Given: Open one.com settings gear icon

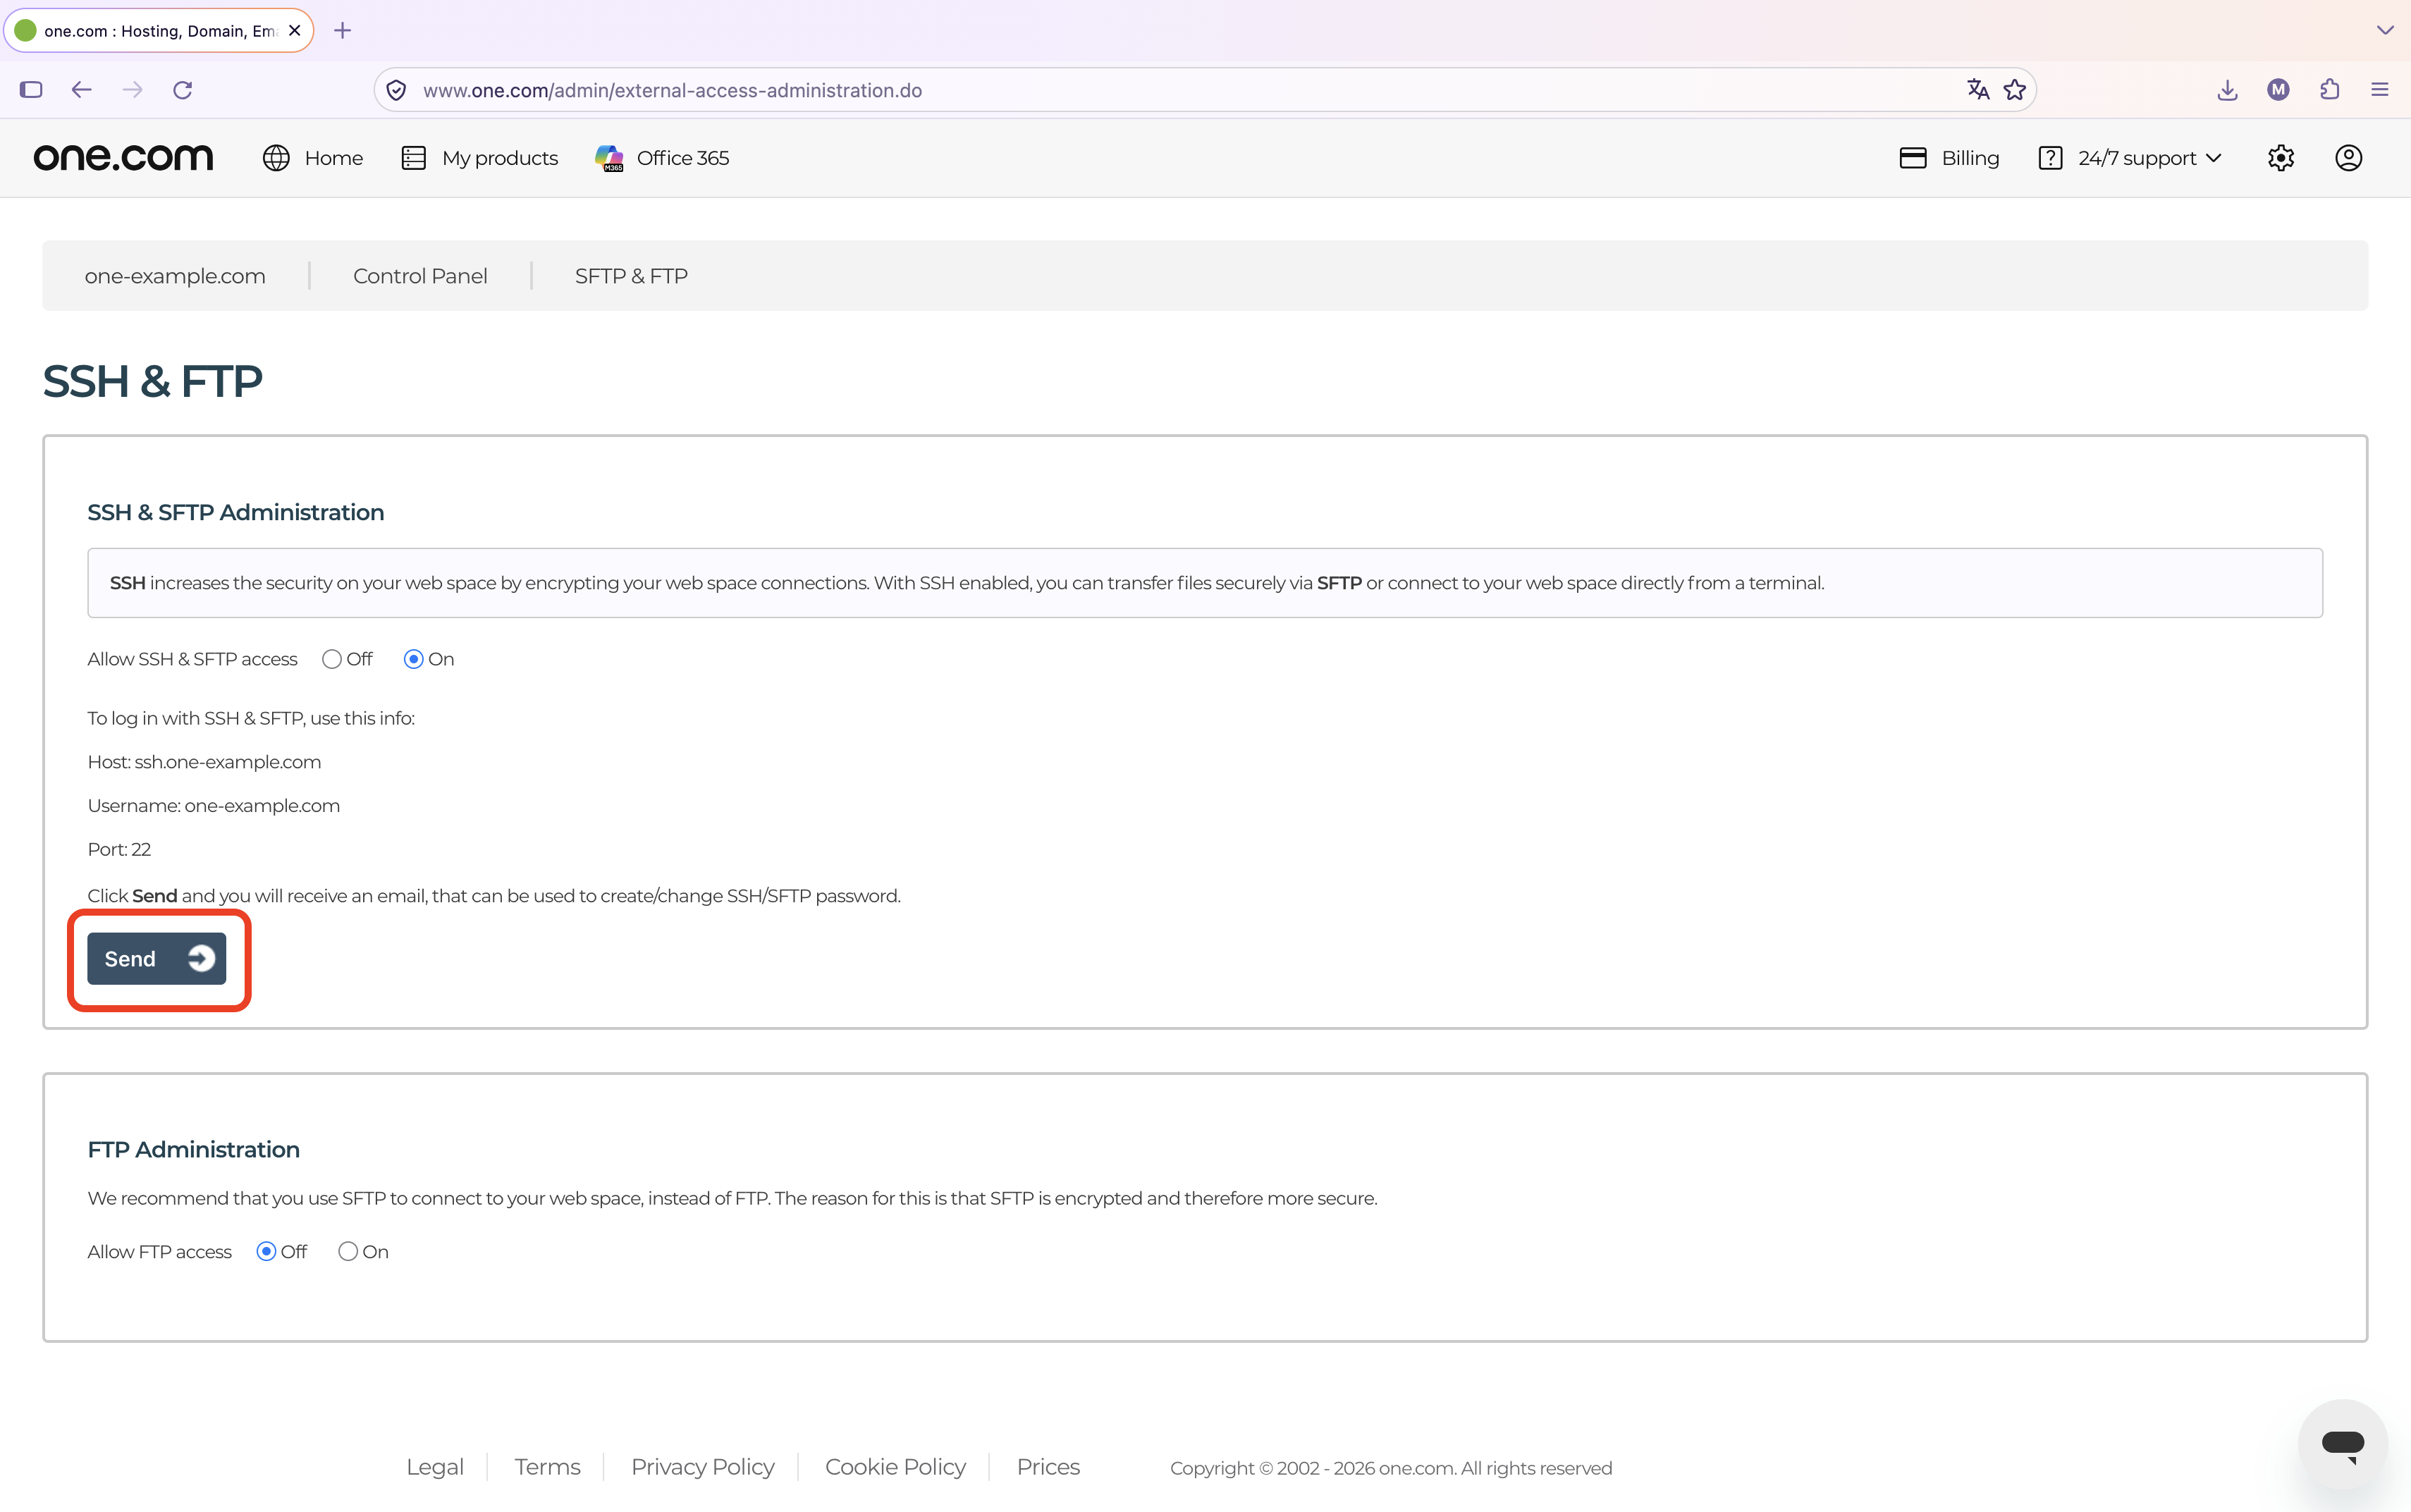Looking at the screenshot, I should tap(2281, 158).
